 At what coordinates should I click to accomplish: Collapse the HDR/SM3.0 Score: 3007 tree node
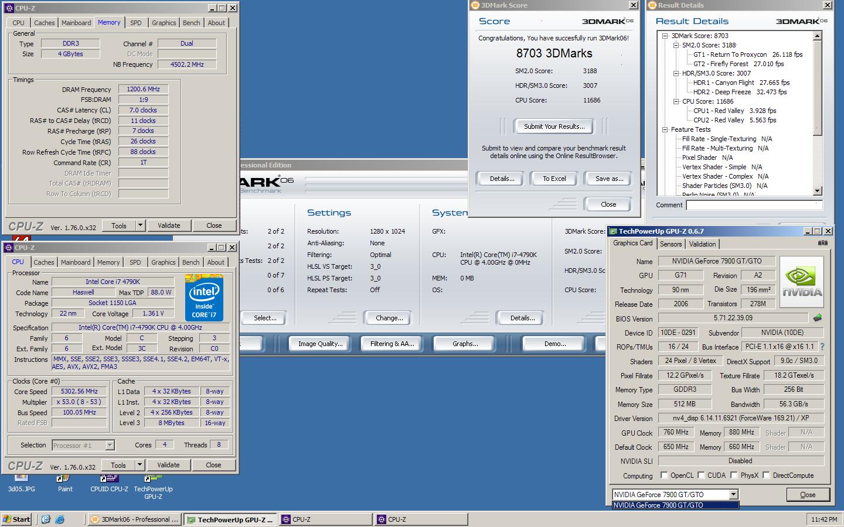point(676,73)
